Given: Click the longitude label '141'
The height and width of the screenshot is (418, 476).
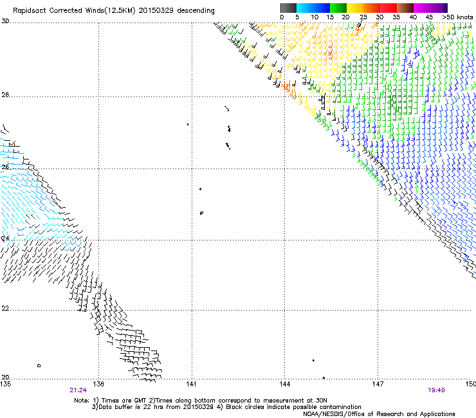Looking at the screenshot, I should pos(191,385).
